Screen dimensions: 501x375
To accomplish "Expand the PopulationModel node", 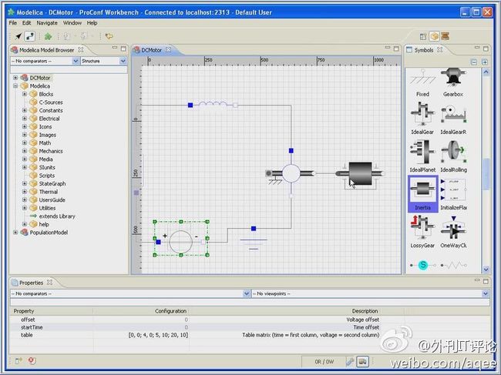I will click(15, 233).
